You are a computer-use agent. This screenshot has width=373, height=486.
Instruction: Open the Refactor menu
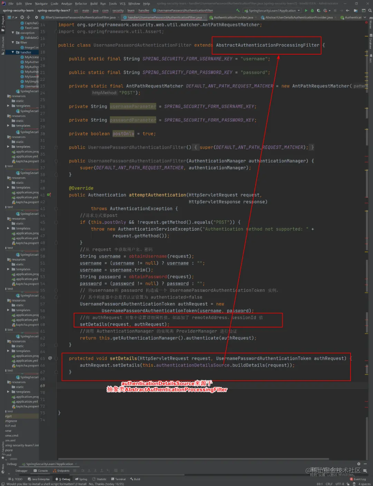(x=81, y=3)
